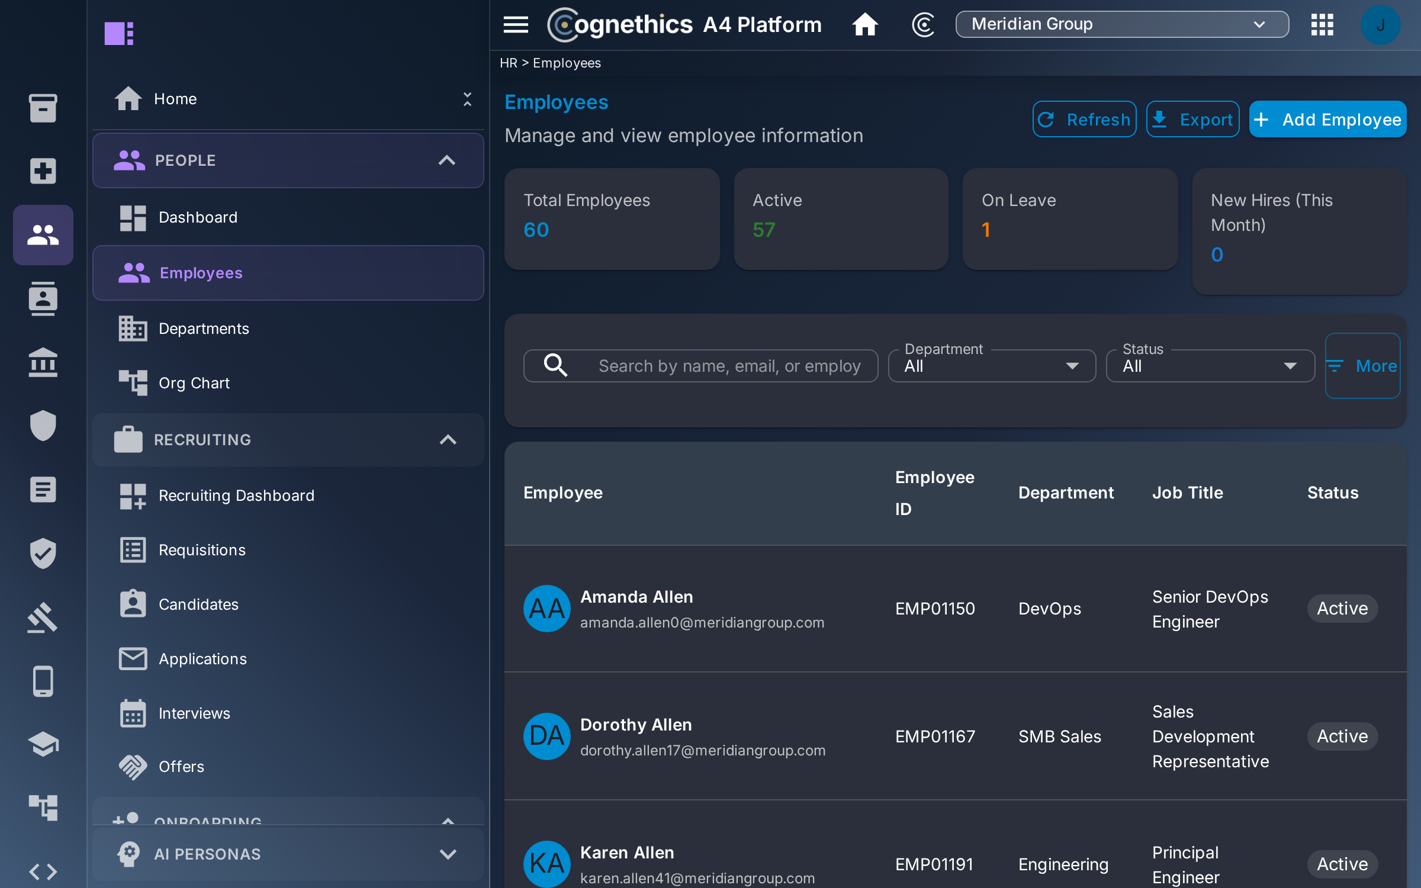The image size is (1421, 888).
Task: Open the hamburger menu icon
Action: pos(516,25)
